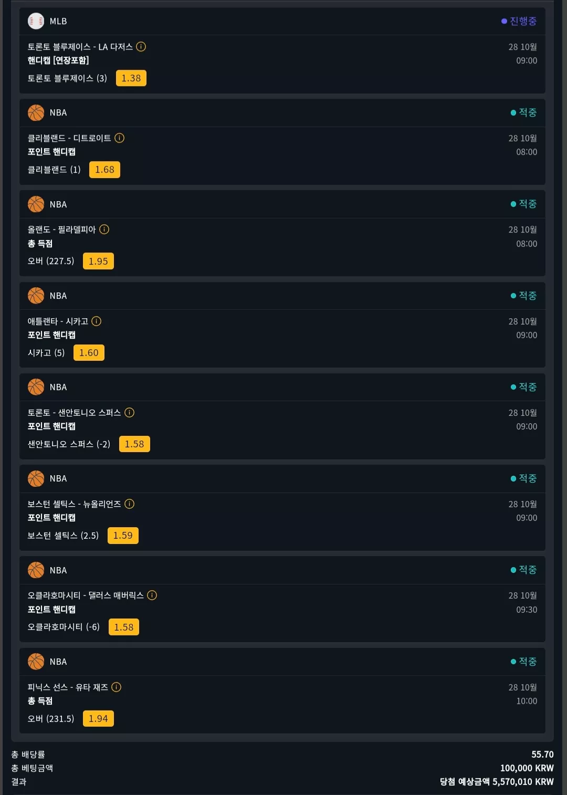
Task: Open info icon next to 피닉스 선스 - 유타 재즈
Action: (x=117, y=687)
